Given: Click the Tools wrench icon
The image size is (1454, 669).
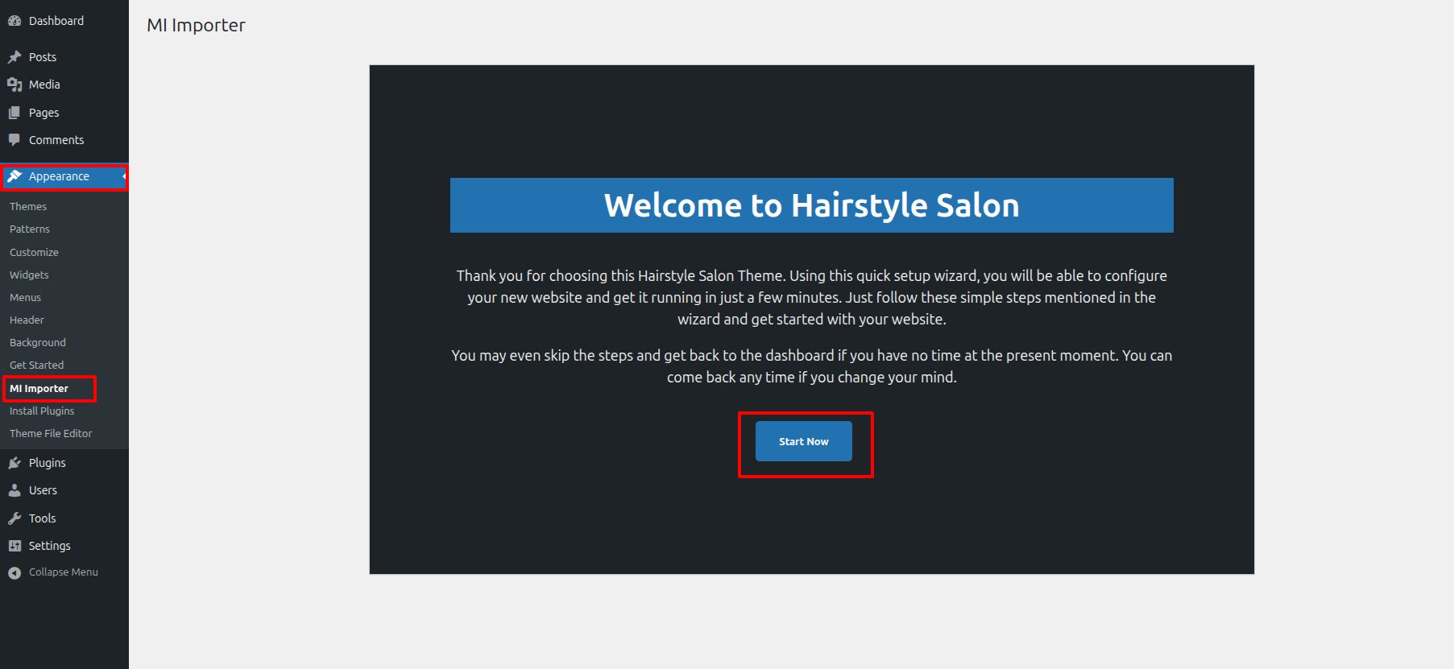Looking at the screenshot, I should 14,518.
